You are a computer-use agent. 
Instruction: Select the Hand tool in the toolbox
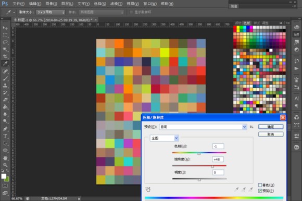[5, 158]
